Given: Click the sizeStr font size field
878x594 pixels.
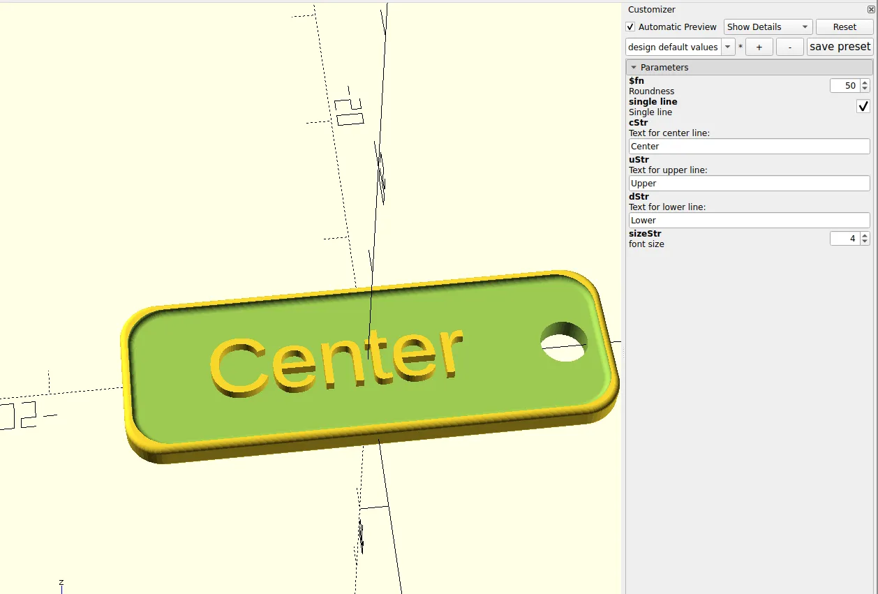Looking at the screenshot, I should (x=844, y=239).
